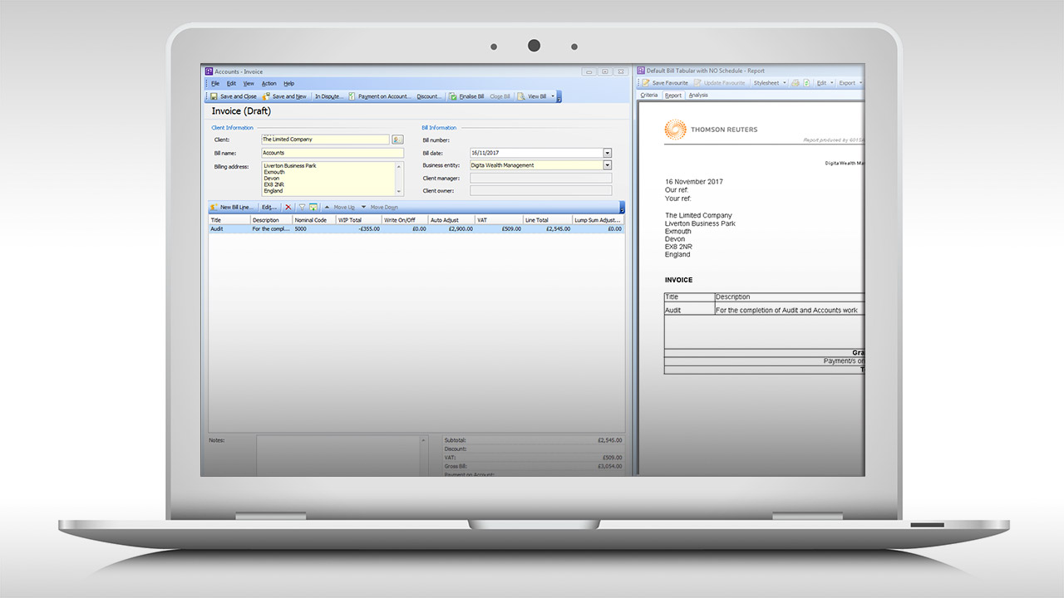Open Payment on Account dialog
Image resolution: width=1064 pixels, height=598 pixels.
tap(380, 96)
